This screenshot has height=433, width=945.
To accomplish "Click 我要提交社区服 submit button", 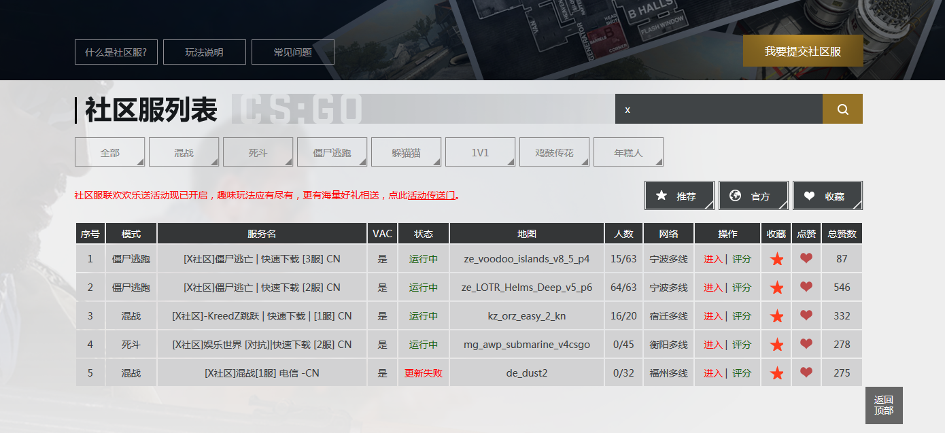I will tap(803, 51).
